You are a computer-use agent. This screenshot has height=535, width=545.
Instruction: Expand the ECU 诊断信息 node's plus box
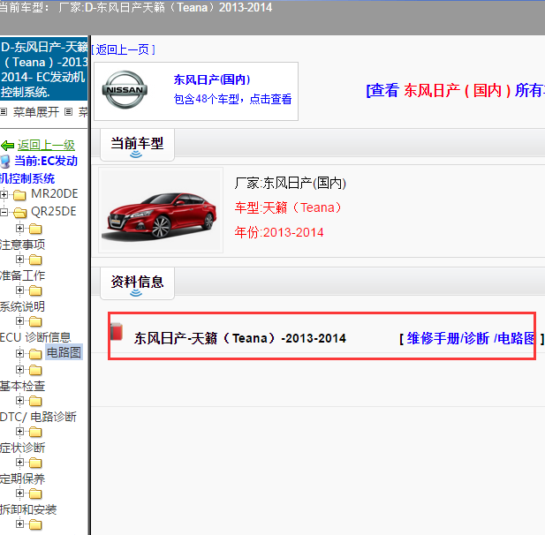tap(19, 321)
